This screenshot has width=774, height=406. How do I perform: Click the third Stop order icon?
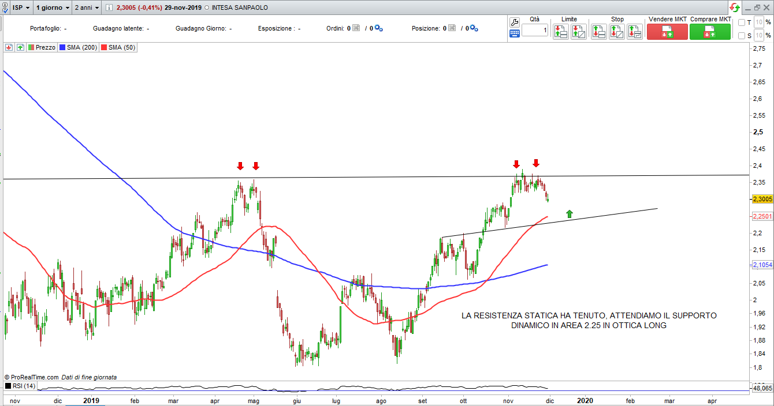click(635, 32)
